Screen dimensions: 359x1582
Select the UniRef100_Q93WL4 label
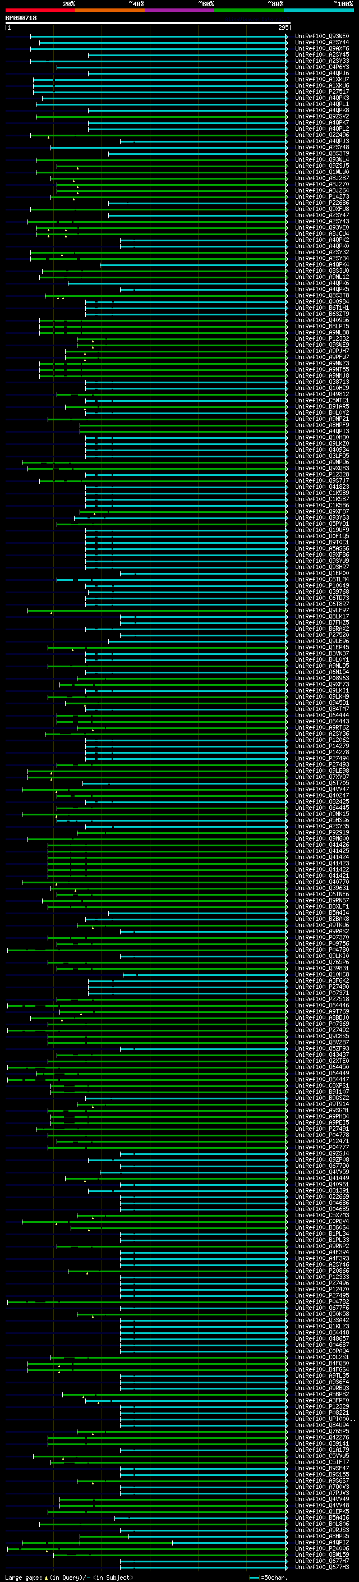(322, 160)
